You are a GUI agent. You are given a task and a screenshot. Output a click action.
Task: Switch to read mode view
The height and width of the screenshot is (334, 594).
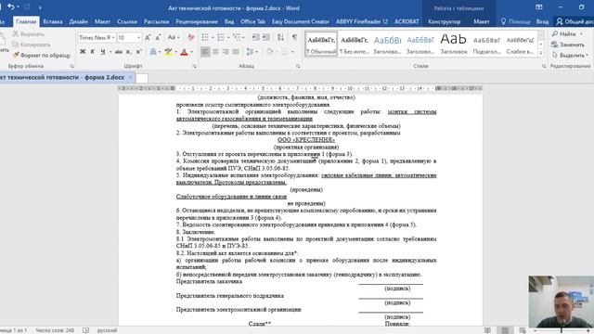(x=487, y=330)
